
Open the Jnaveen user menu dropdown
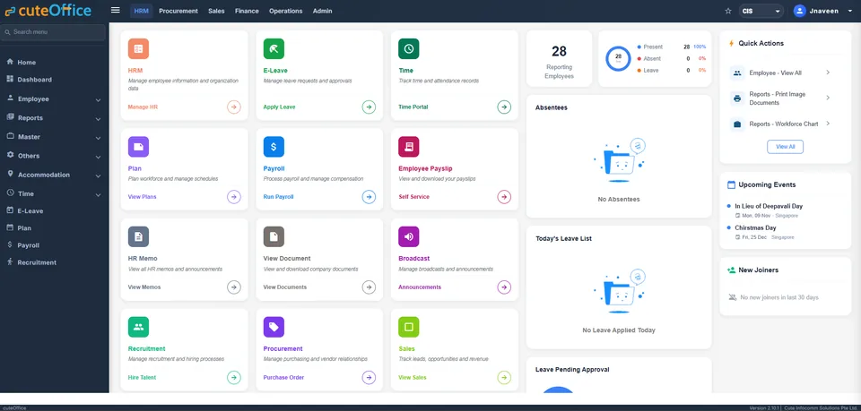point(850,11)
